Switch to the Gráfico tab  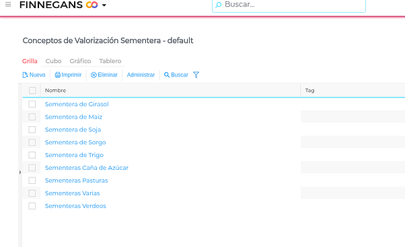pyautogui.click(x=80, y=61)
